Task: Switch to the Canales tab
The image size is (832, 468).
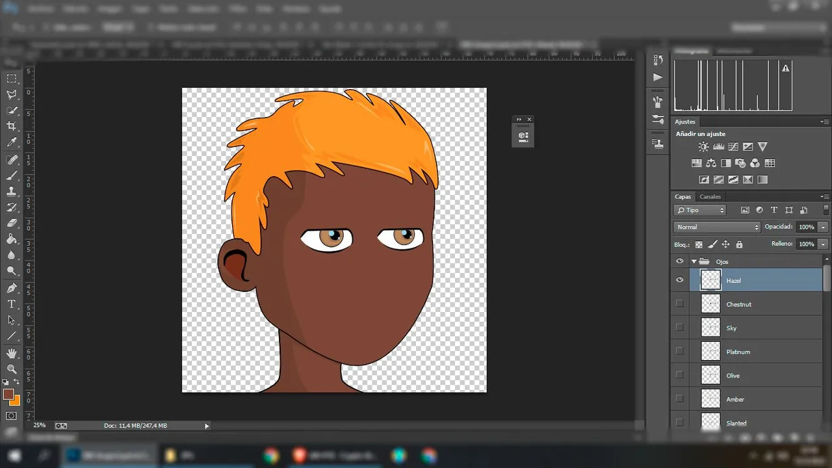Action: (710, 196)
